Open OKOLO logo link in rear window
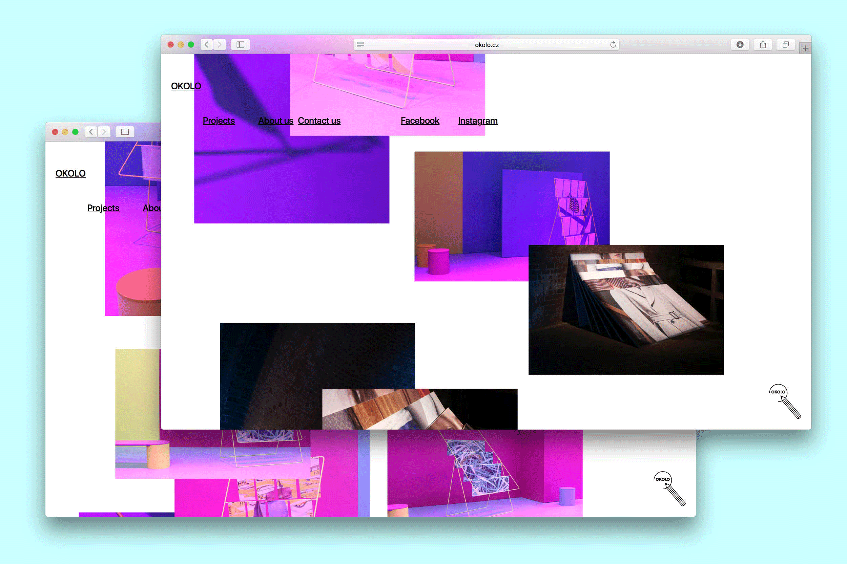Screen dimensions: 847x564 70,174
